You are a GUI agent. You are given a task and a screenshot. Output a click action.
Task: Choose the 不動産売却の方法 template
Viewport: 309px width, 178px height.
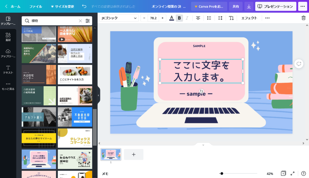[x=75, y=117]
